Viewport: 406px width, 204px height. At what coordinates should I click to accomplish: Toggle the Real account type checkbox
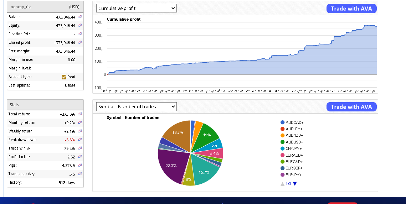(x=64, y=77)
